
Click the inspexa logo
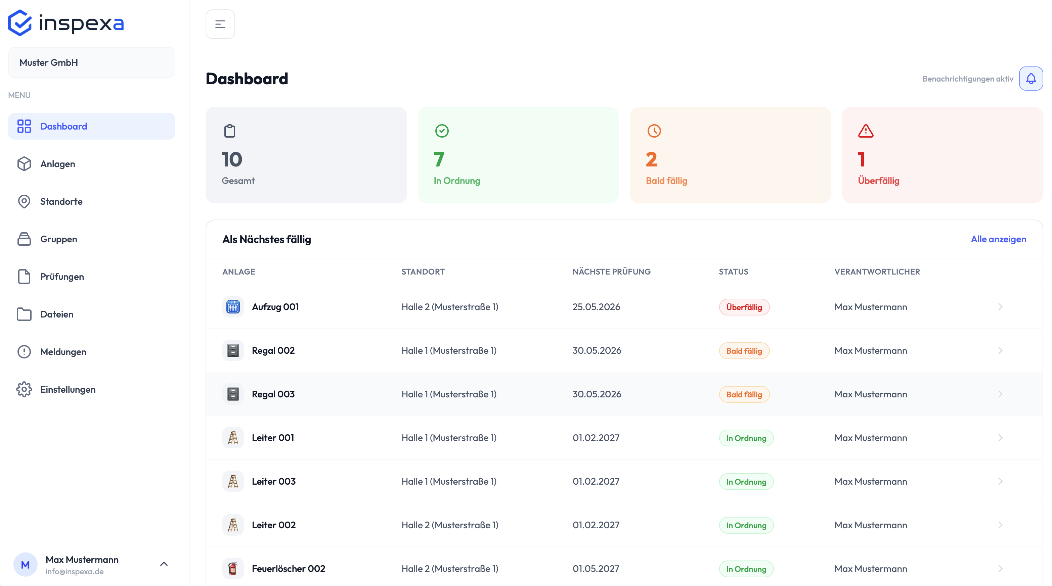66,23
